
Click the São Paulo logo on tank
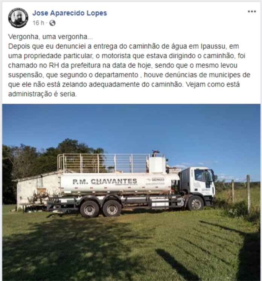(x=155, y=180)
